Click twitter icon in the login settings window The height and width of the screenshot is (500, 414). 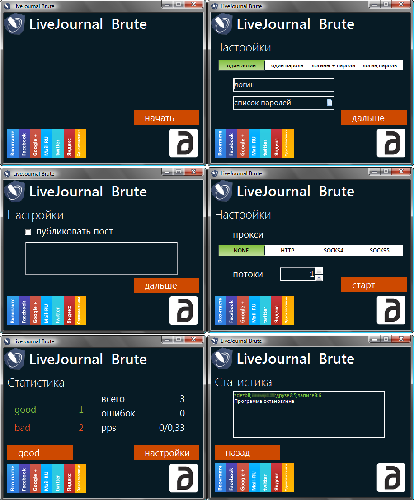coord(265,143)
